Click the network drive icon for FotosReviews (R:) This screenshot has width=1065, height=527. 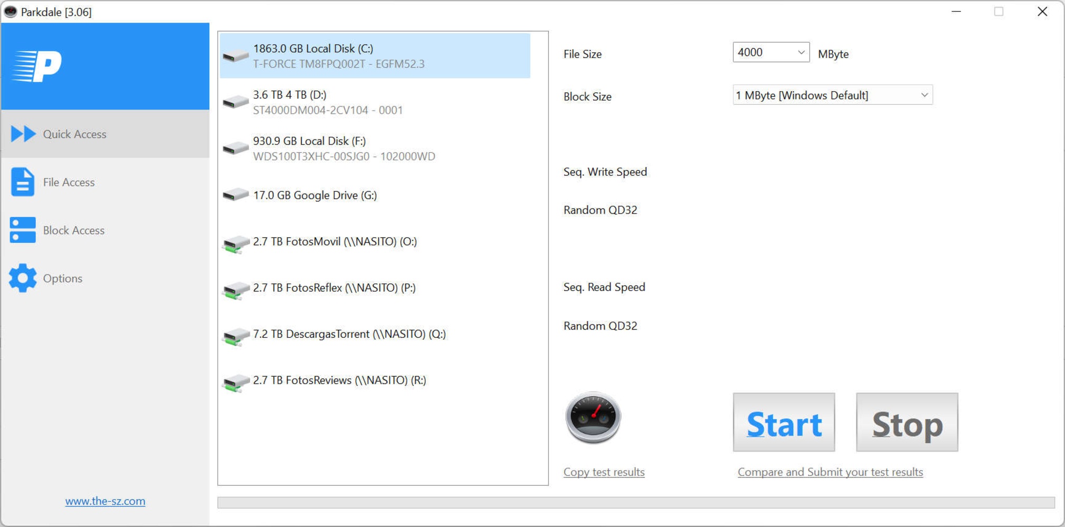point(235,383)
